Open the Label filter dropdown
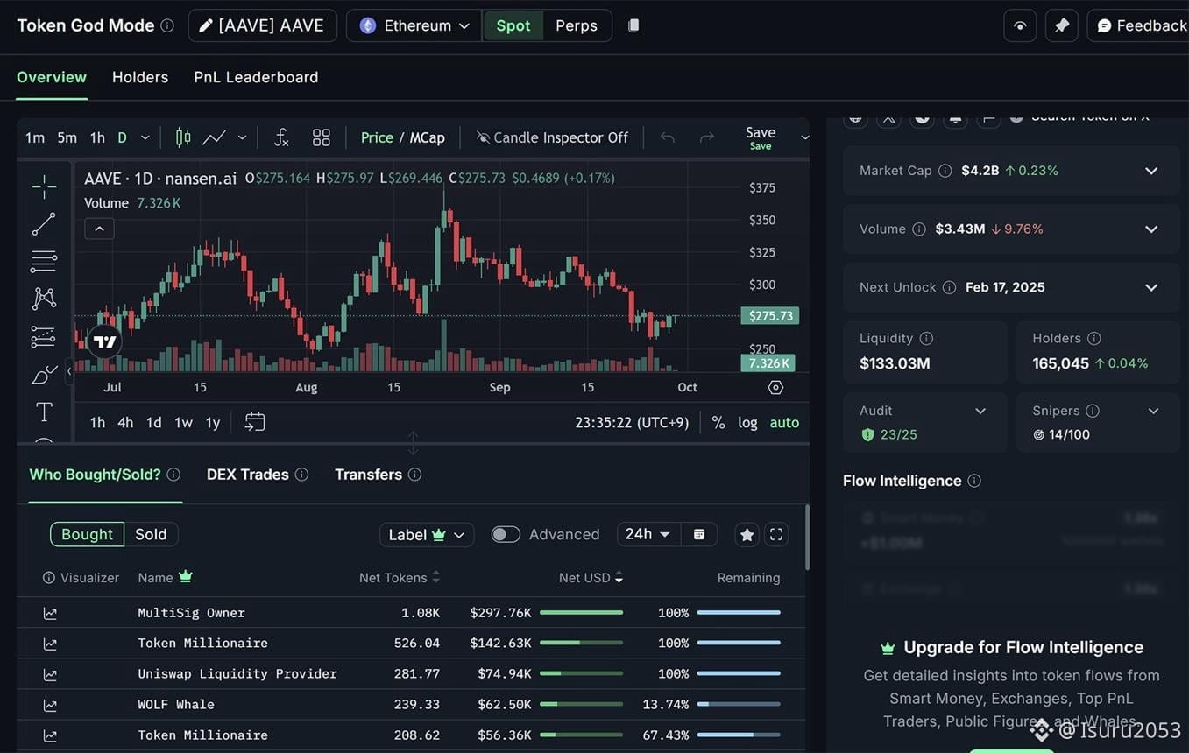Viewport: 1189px width, 753px height. tap(427, 534)
